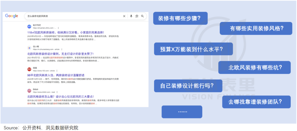Open result 118㎡北欧风新房装修，收纳满分又好看
The image size is (297, 131).
(x=66, y=32)
